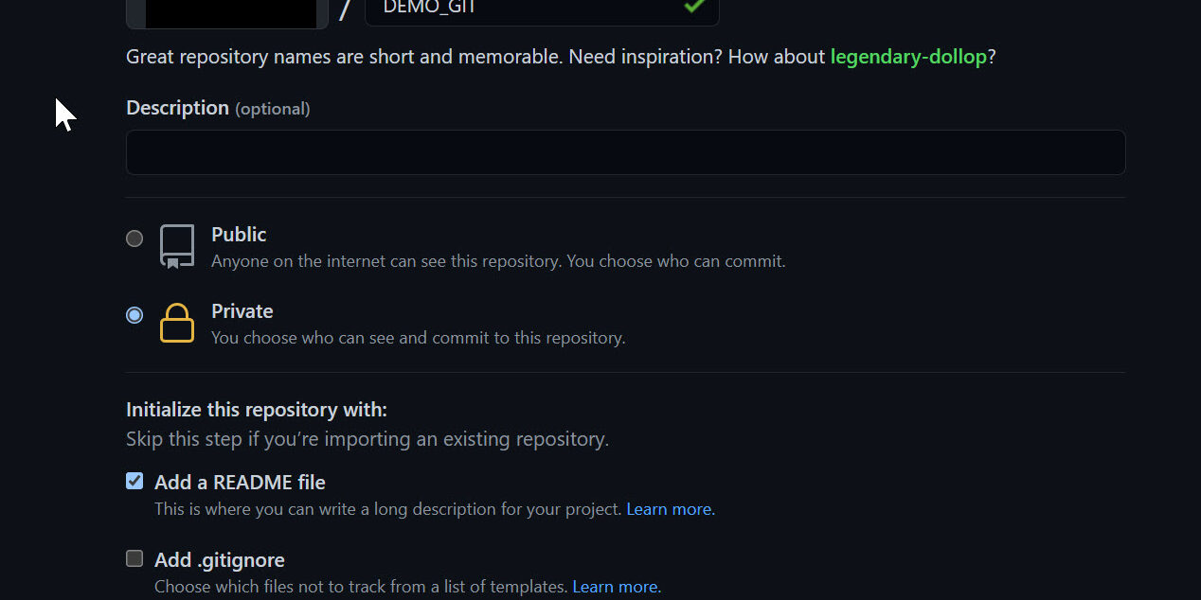
Task: Click the Public repository book icon
Action: click(177, 246)
